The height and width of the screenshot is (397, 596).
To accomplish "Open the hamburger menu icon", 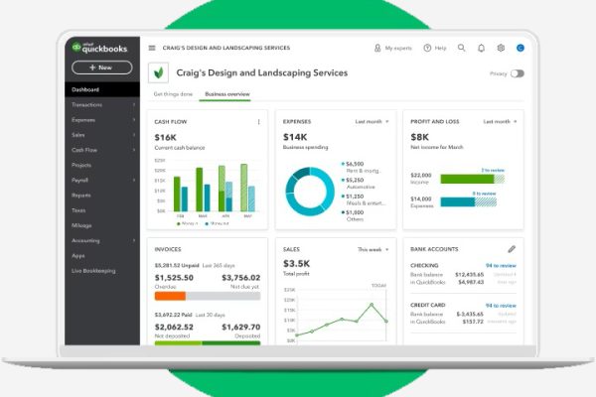I will tap(152, 48).
